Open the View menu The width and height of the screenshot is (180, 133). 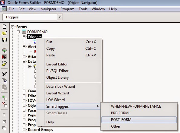coord(32,9)
